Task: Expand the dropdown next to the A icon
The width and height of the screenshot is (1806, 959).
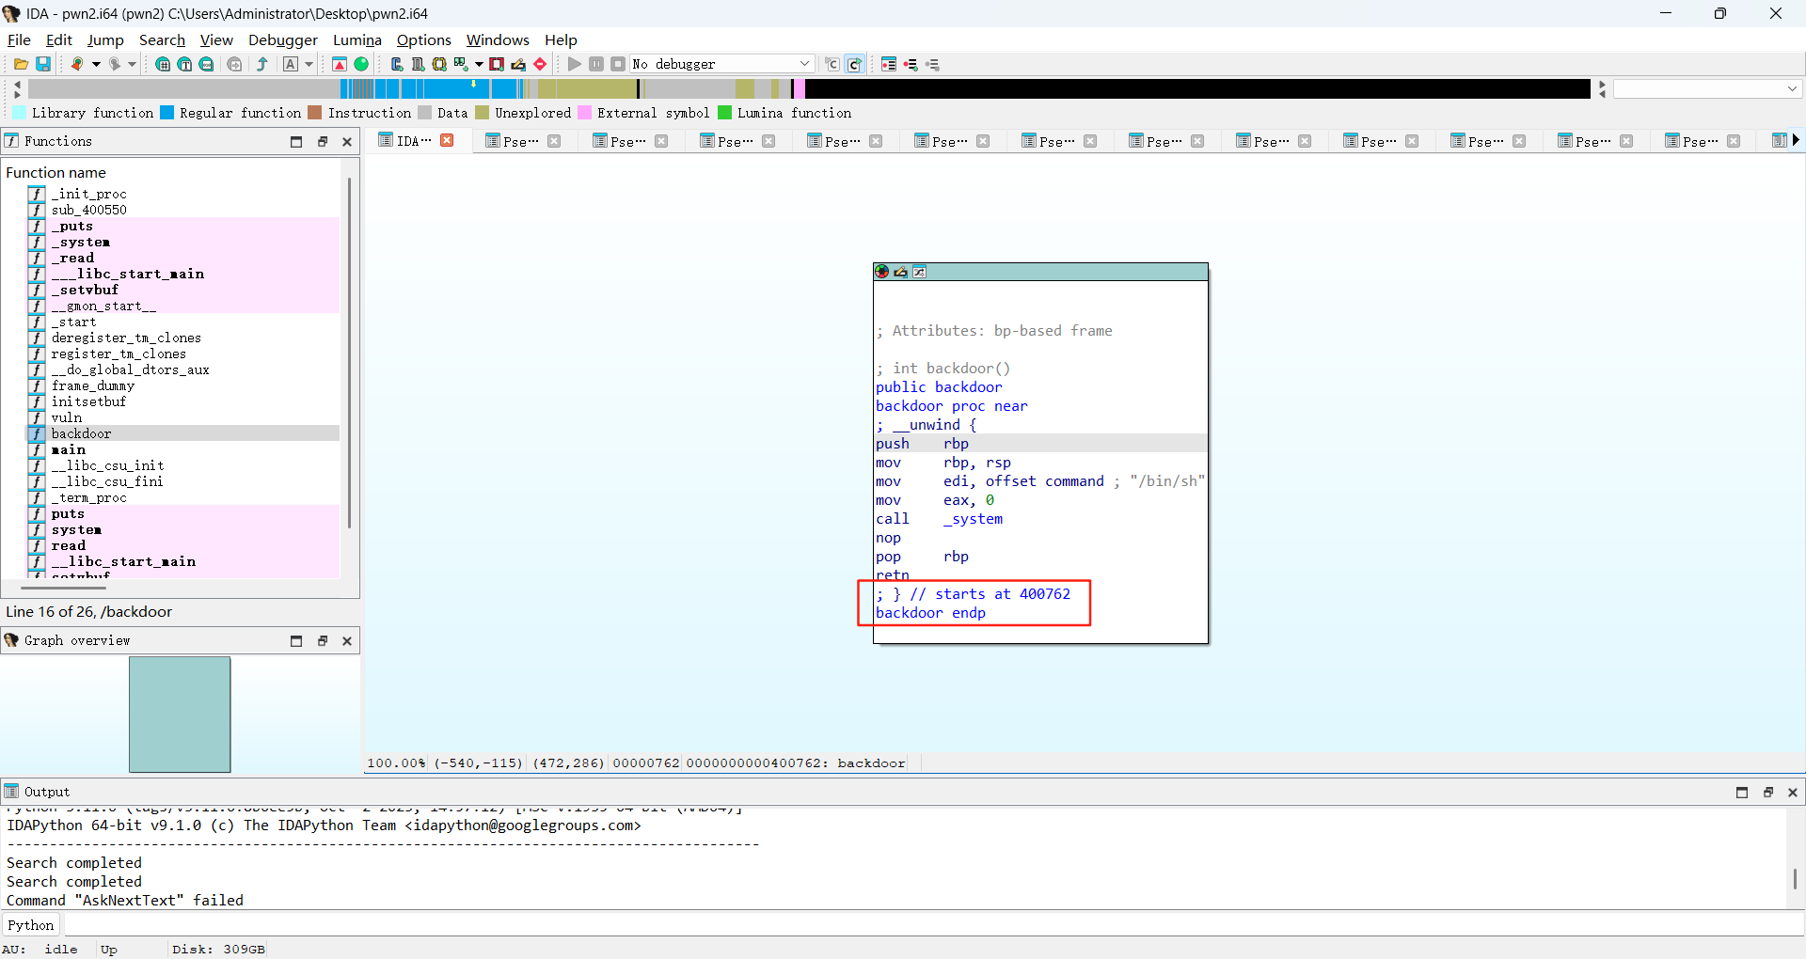Action: coord(309,64)
